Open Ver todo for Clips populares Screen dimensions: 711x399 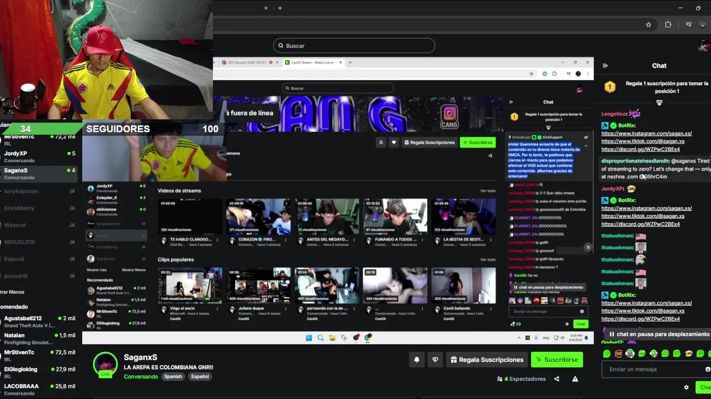[488, 259]
